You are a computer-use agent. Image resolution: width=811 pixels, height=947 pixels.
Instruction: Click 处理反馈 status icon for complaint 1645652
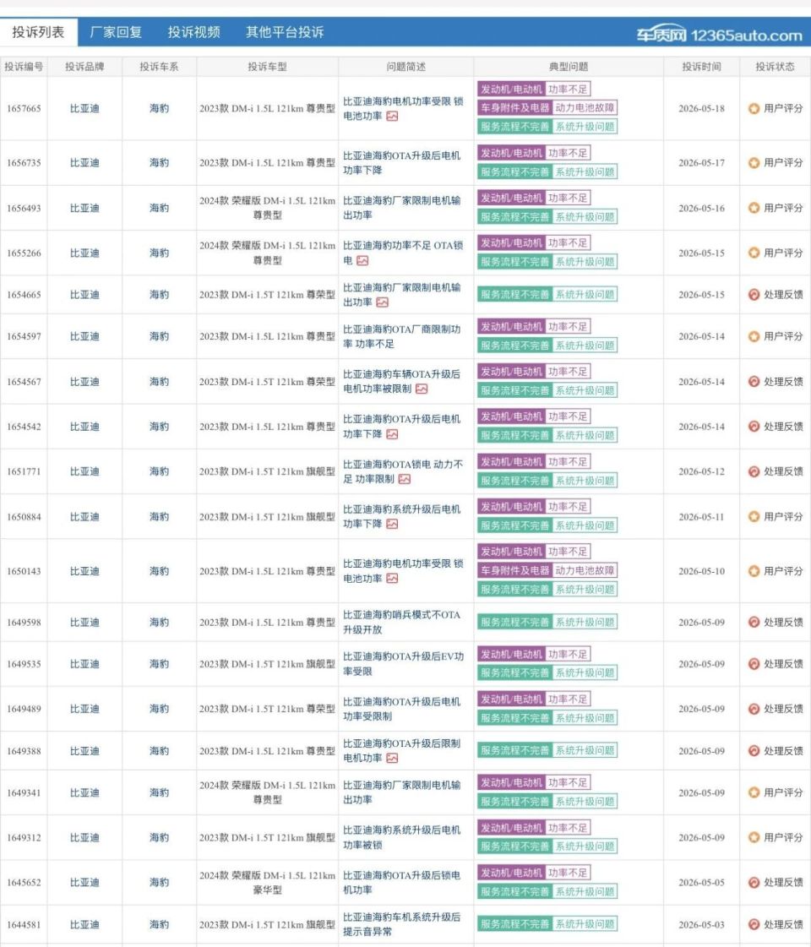(x=754, y=883)
